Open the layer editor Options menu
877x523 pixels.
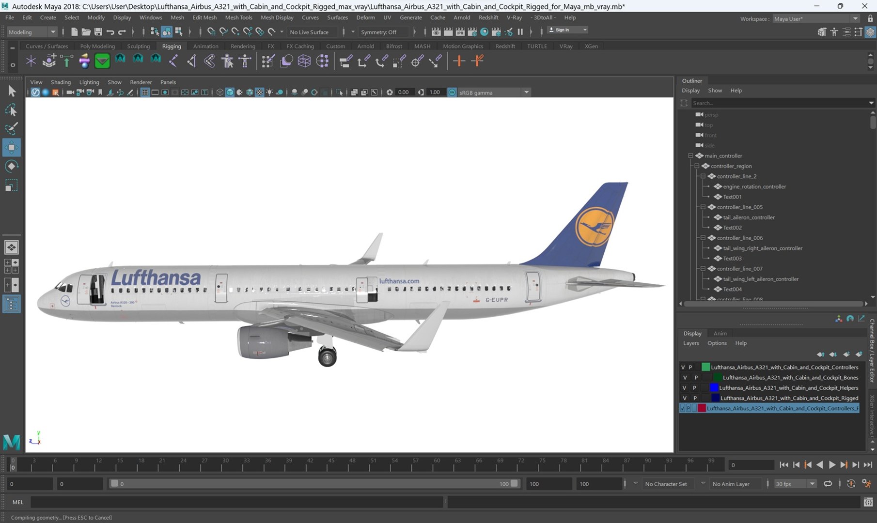tap(717, 343)
